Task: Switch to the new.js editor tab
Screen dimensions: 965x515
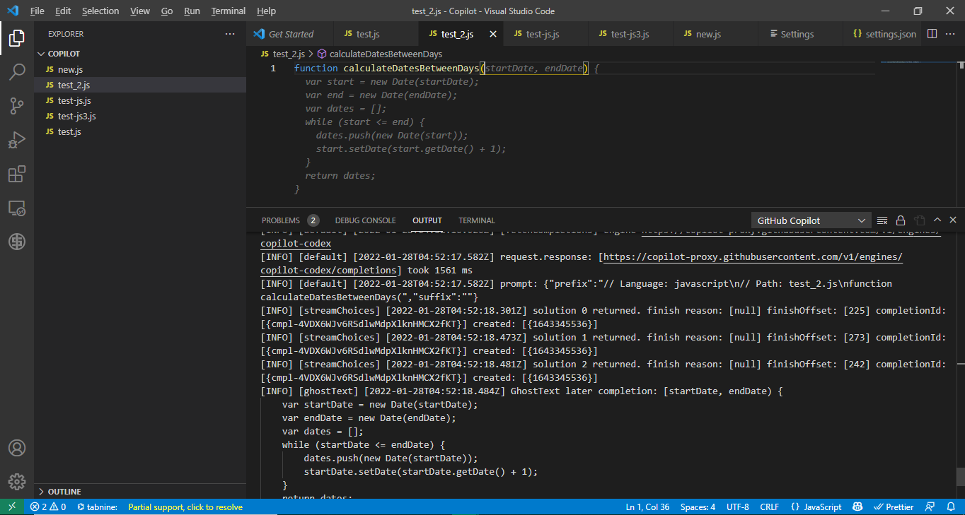Action: click(715, 34)
